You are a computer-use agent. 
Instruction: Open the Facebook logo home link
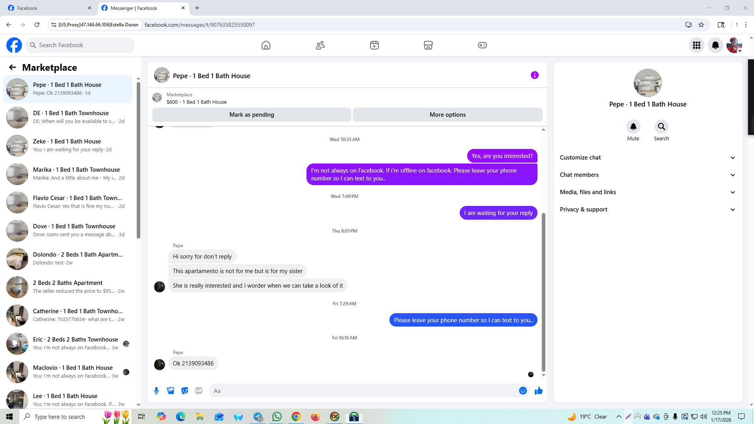(14, 45)
